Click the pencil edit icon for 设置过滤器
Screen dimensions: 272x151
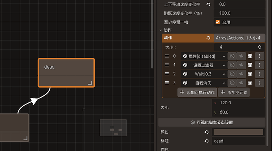click(x=259, y=65)
